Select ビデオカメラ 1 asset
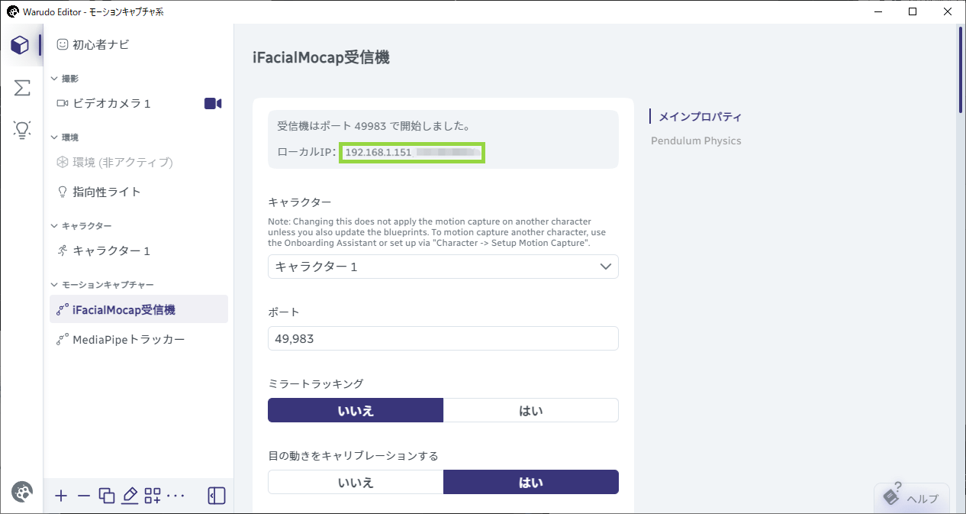 [x=139, y=103]
